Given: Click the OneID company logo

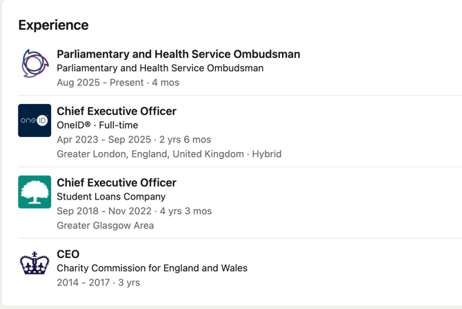Looking at the screenshot, I should pyautogui.click(x=34, y=120).
